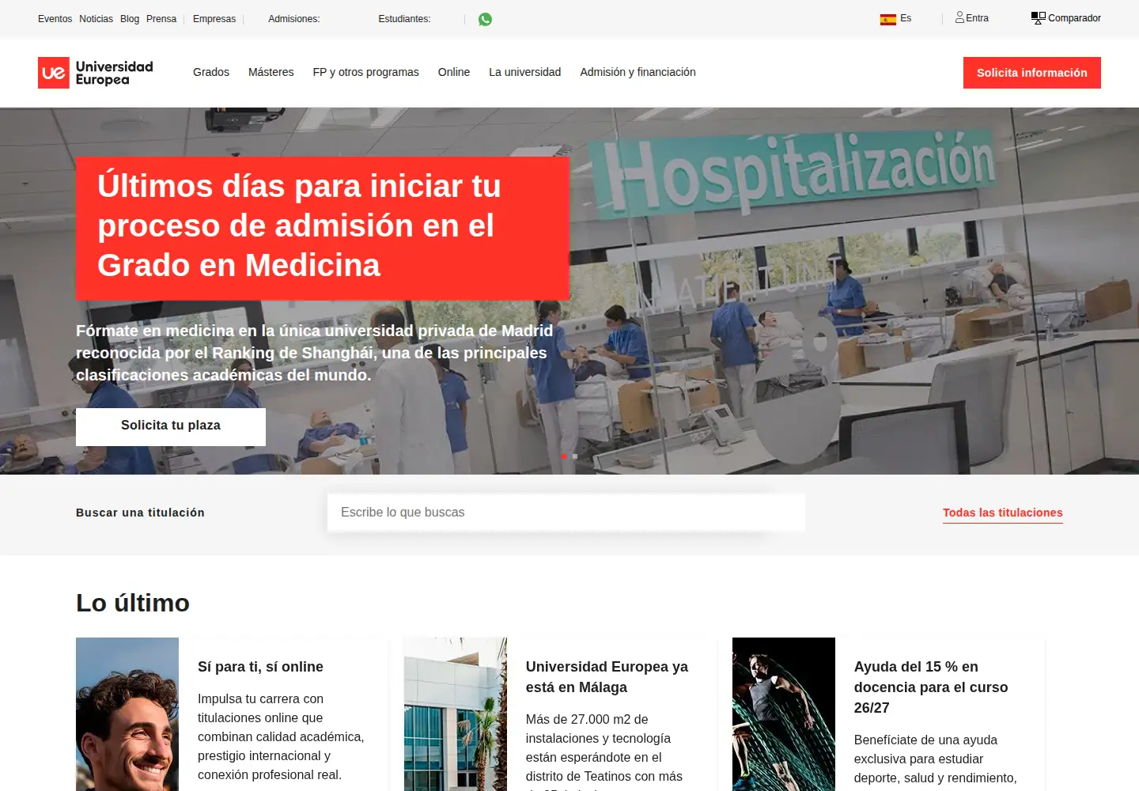This screenshot has width=1139, height=791.
Task: Open Todas las titulaciones link
Action: 1003,513
